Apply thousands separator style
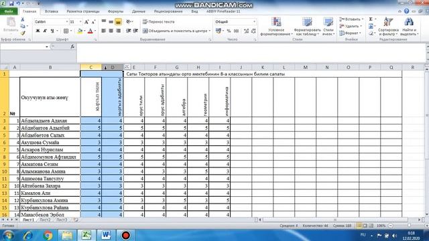The image size is (429, 241). (x=236, y=31)
